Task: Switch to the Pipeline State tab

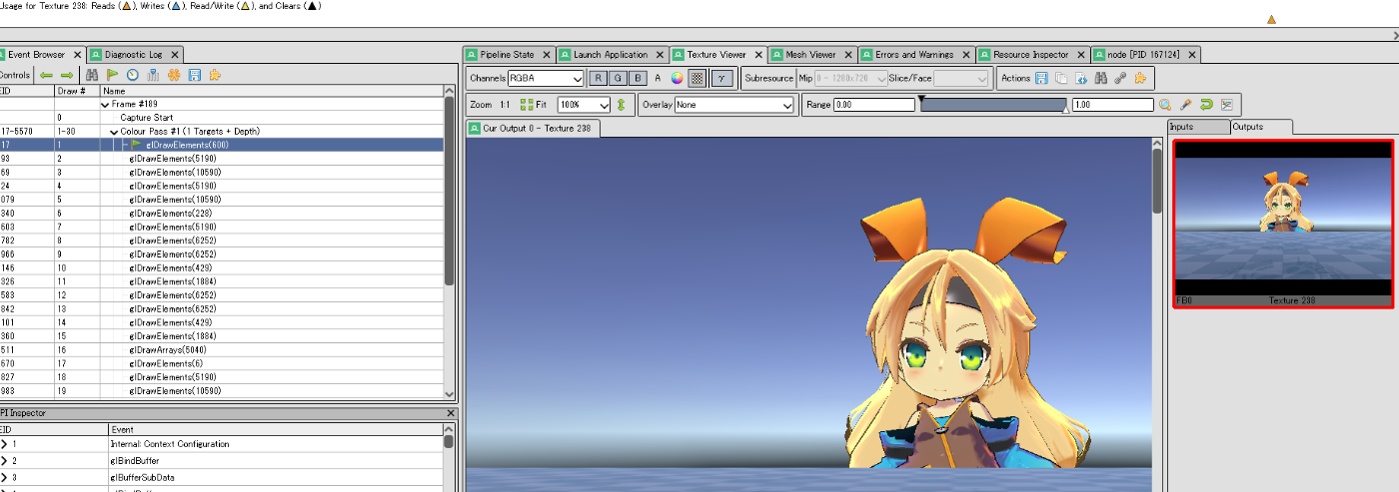Action: (x=508, y=55)
